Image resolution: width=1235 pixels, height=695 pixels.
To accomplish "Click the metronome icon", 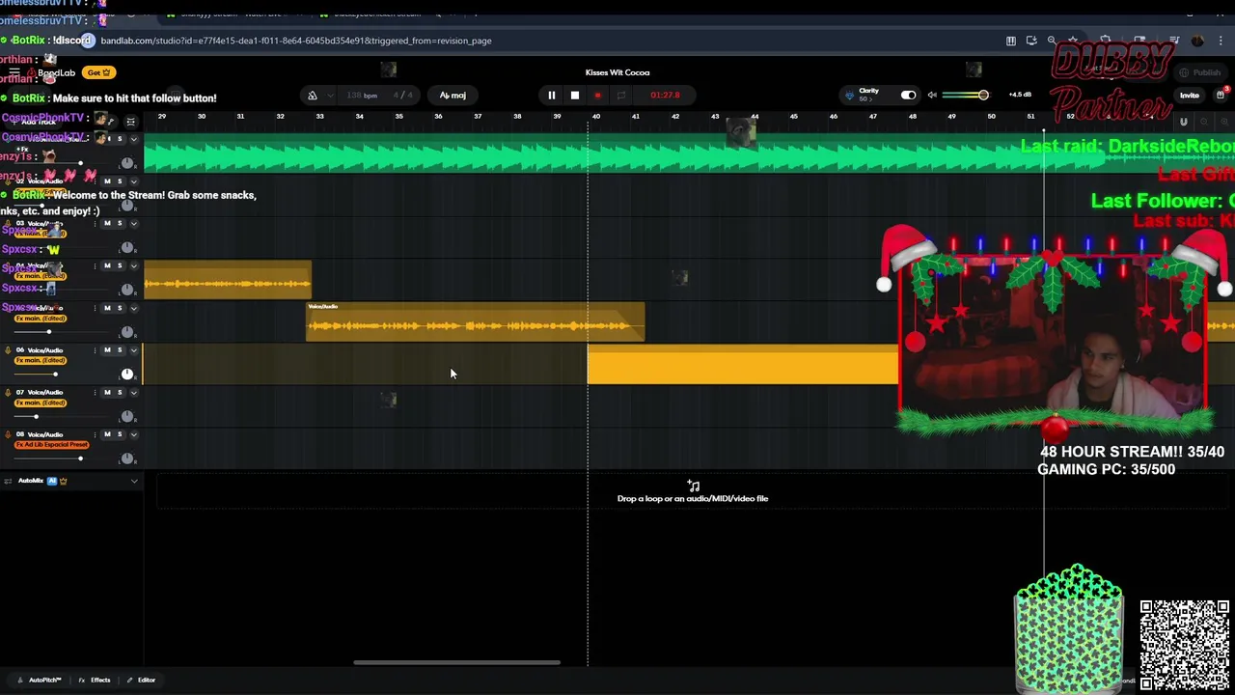I will [312, 96].
